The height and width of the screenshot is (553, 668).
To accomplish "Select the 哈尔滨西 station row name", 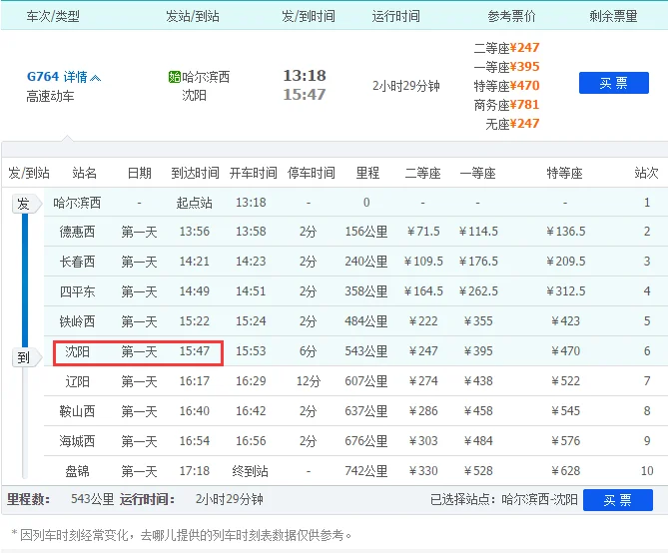I will coord(77,203).
